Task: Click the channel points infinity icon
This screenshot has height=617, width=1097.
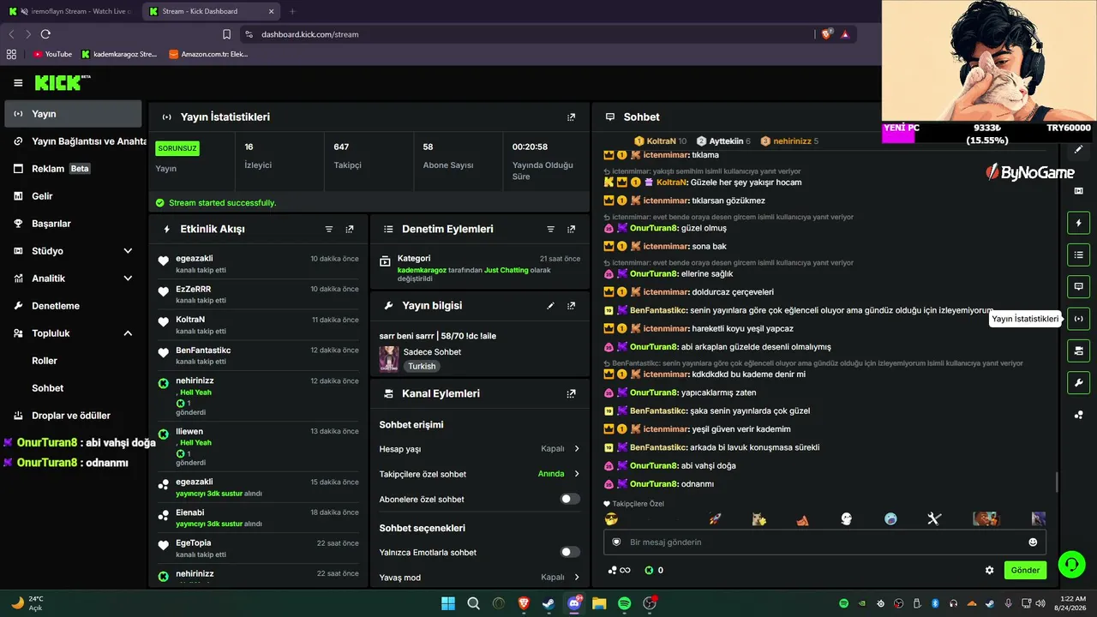Action: click(x=619, y=571)
